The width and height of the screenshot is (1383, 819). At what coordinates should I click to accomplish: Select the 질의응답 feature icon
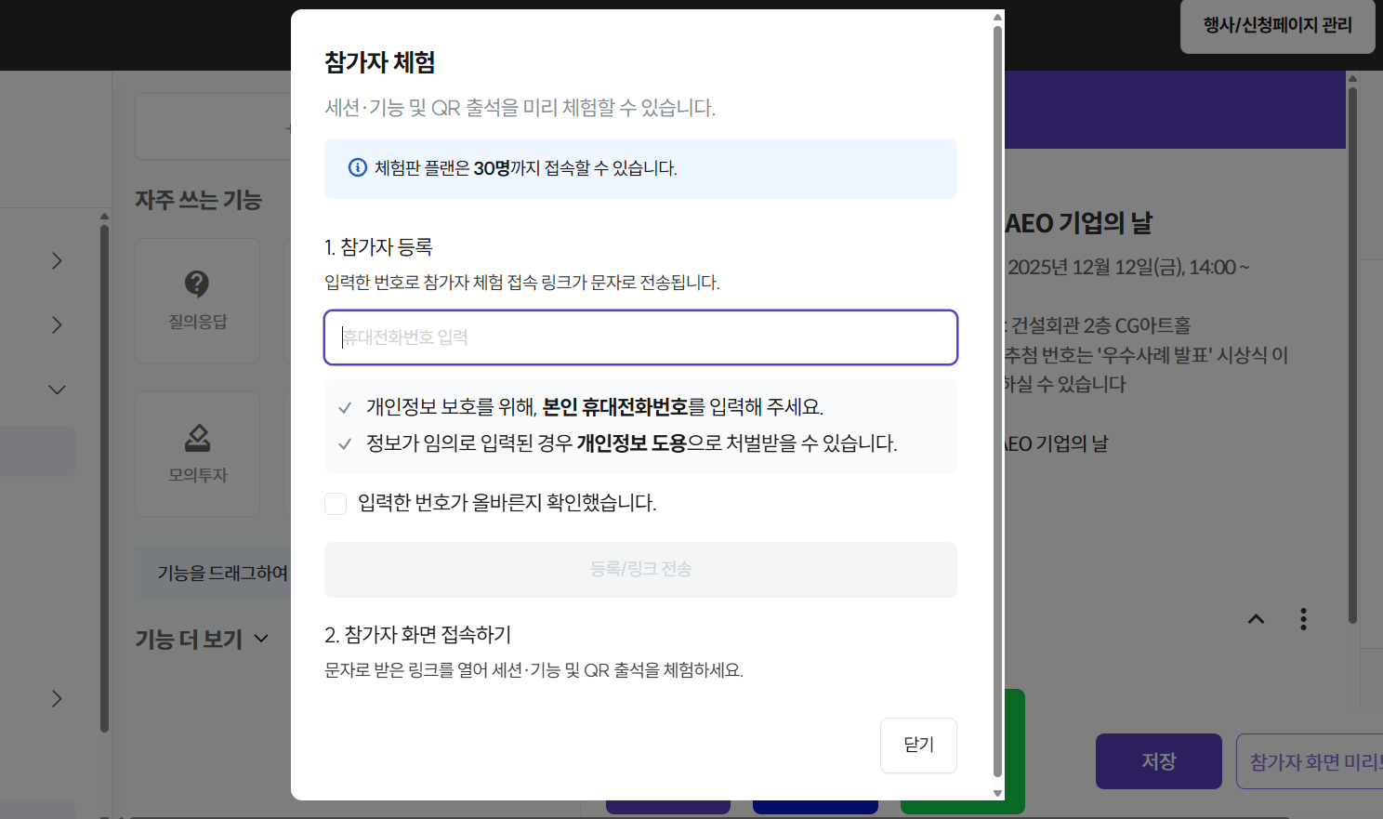click(x=197, y=299)
